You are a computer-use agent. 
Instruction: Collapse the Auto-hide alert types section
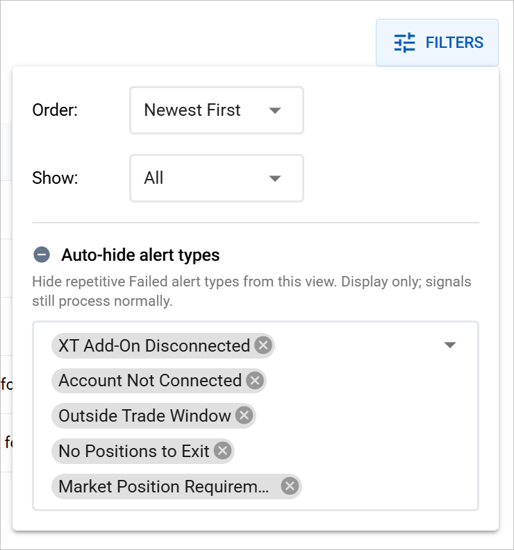42,255
